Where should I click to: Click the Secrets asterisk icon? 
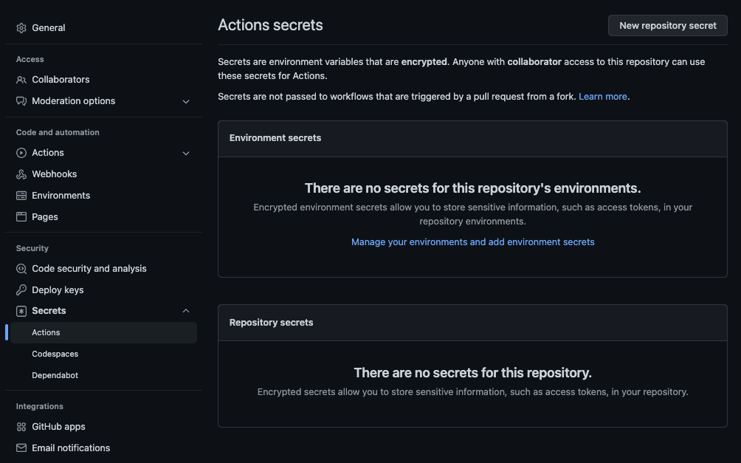[21, 311]
